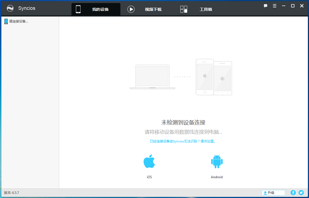Viewport: 309px width, 198px height.
Task: Open the Facebook icon
Action: pos(293,193)
